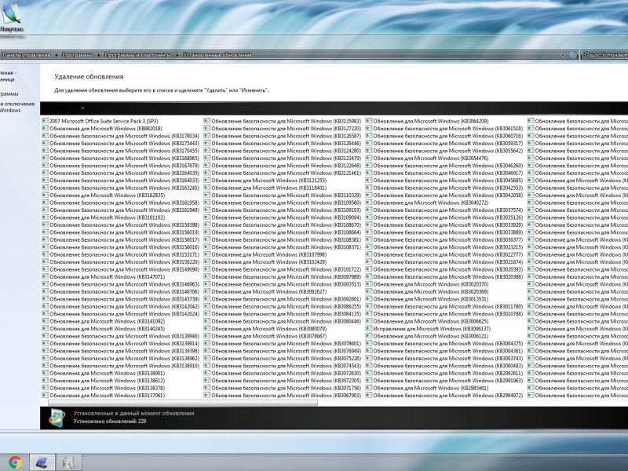Select security update KB3139940
The height and width of the screenshot is (471, 628).
click(121, 336)
